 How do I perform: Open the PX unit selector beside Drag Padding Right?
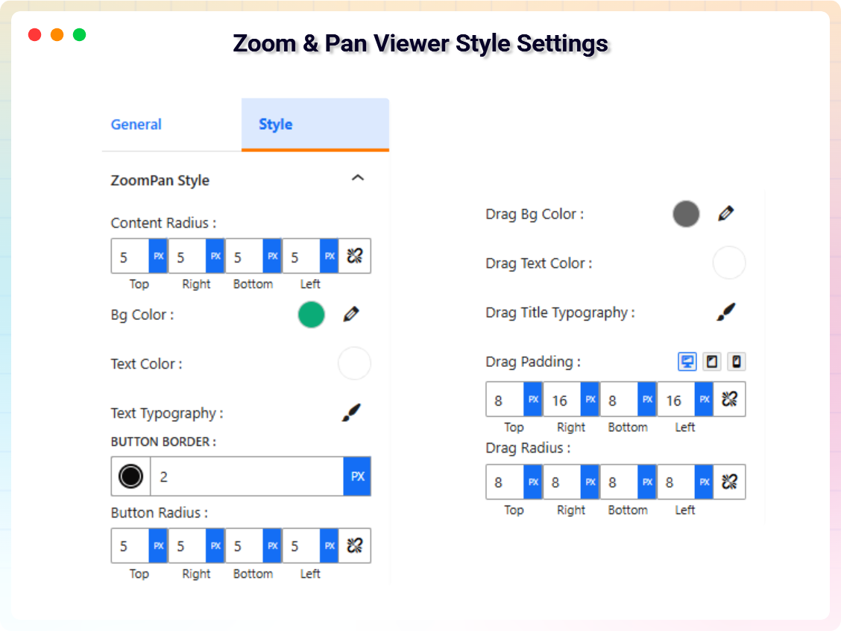589,399
